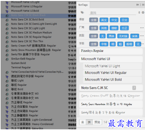Select the 预览 view mode
The image size is (145, 133).
97,122
